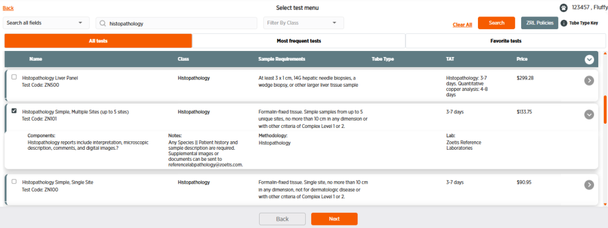The height and width of the screenshot is (228, 608).
Task: Click the referencelabpathology@zoetis.com note
Action: (x=206, y=164)
